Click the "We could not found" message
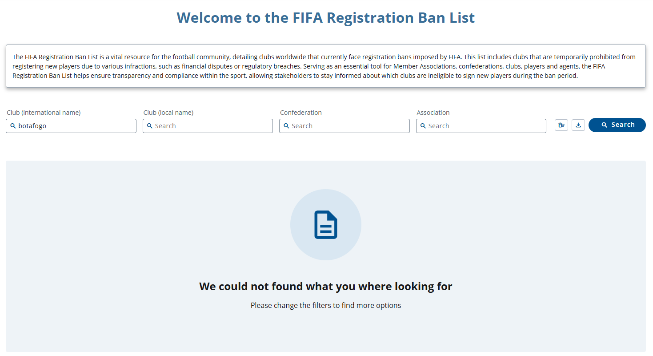653x356 pixels. point(325,286)
